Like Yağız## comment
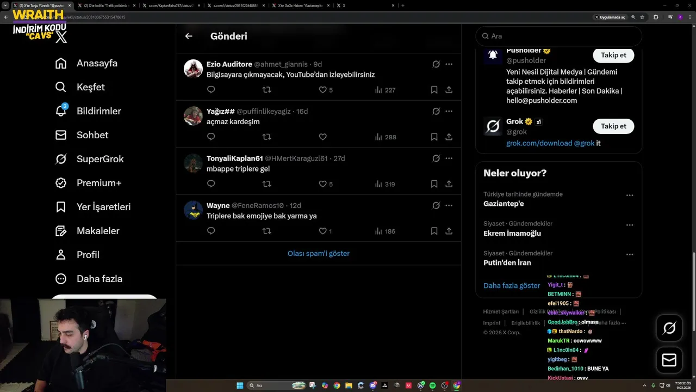The height and width of the screenshot is (392, 696). [322, 137]
